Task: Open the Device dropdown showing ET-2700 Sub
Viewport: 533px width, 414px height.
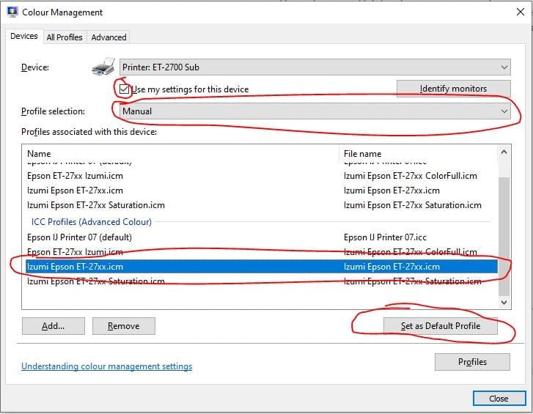Action: (315, 67)
